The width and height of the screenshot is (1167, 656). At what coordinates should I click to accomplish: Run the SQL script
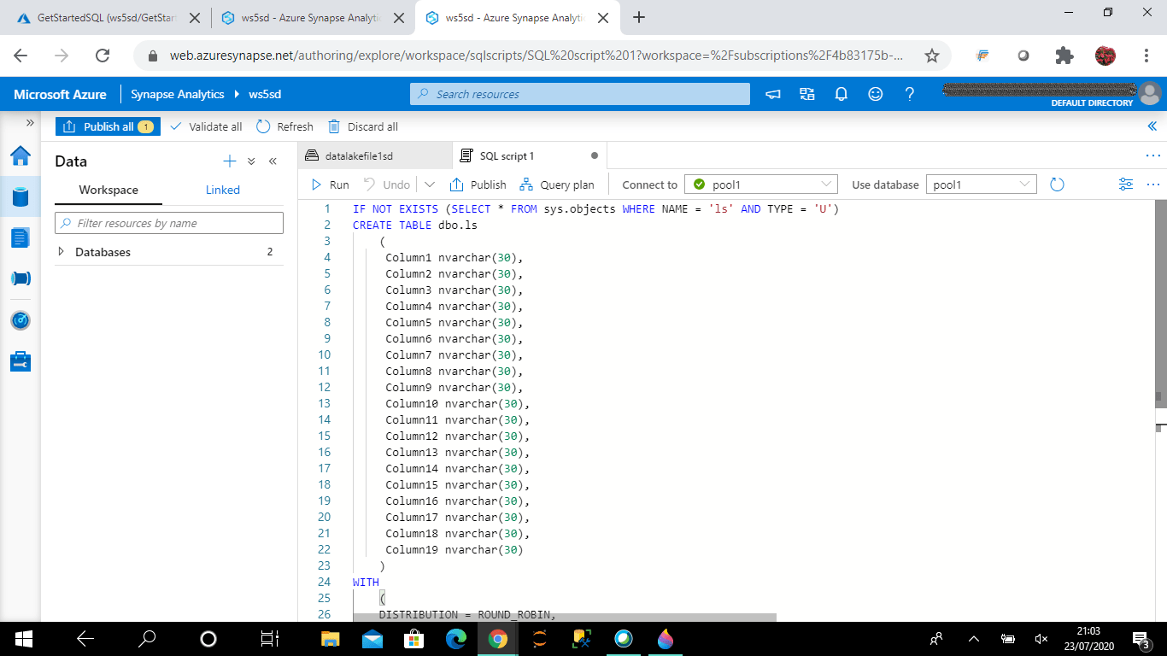[330, 184]
